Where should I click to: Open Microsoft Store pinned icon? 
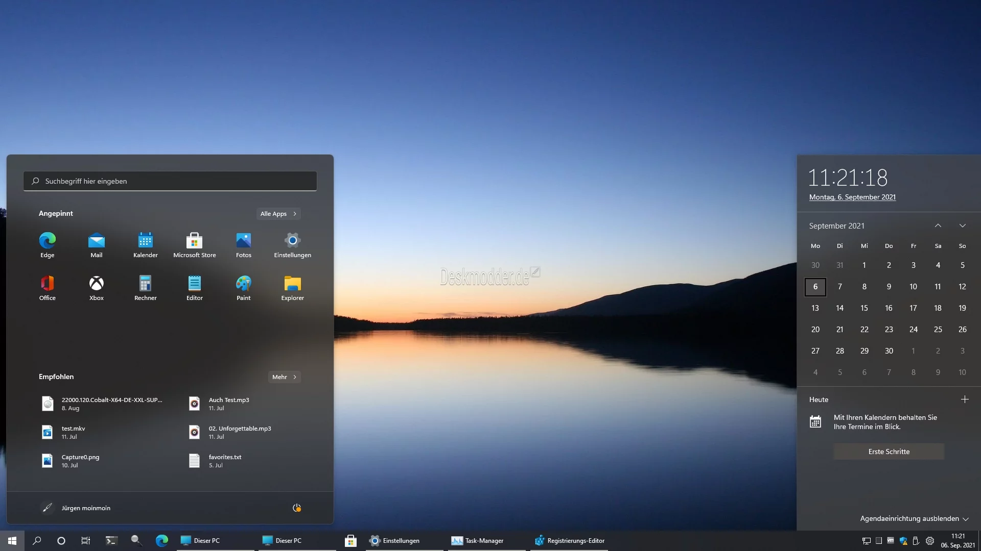tap(194, 240)
